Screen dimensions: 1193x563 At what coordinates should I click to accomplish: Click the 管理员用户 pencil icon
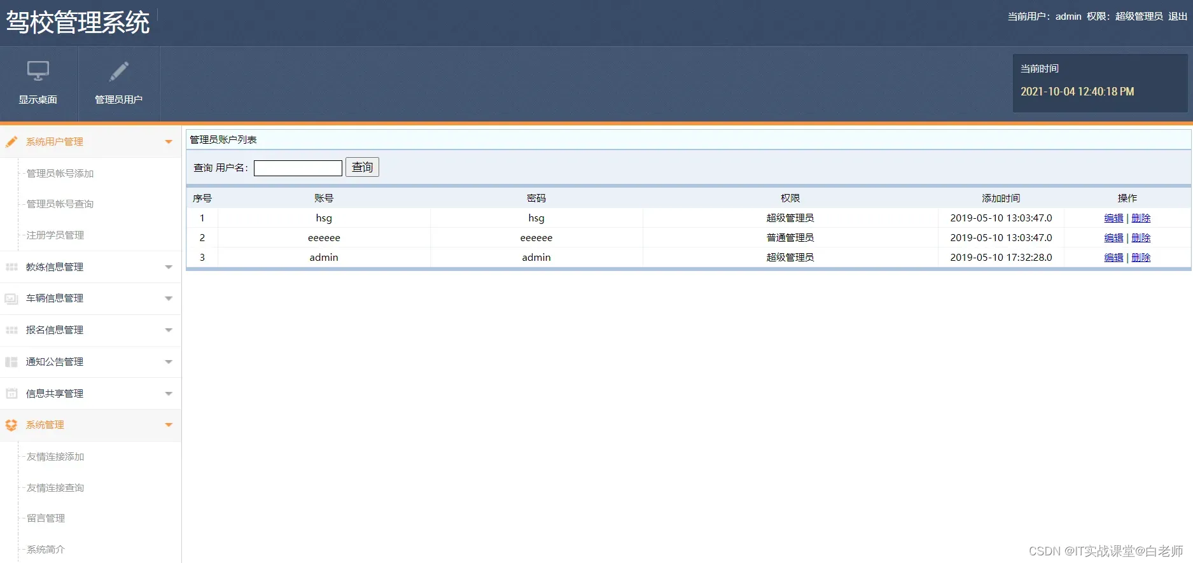point(119,71)
